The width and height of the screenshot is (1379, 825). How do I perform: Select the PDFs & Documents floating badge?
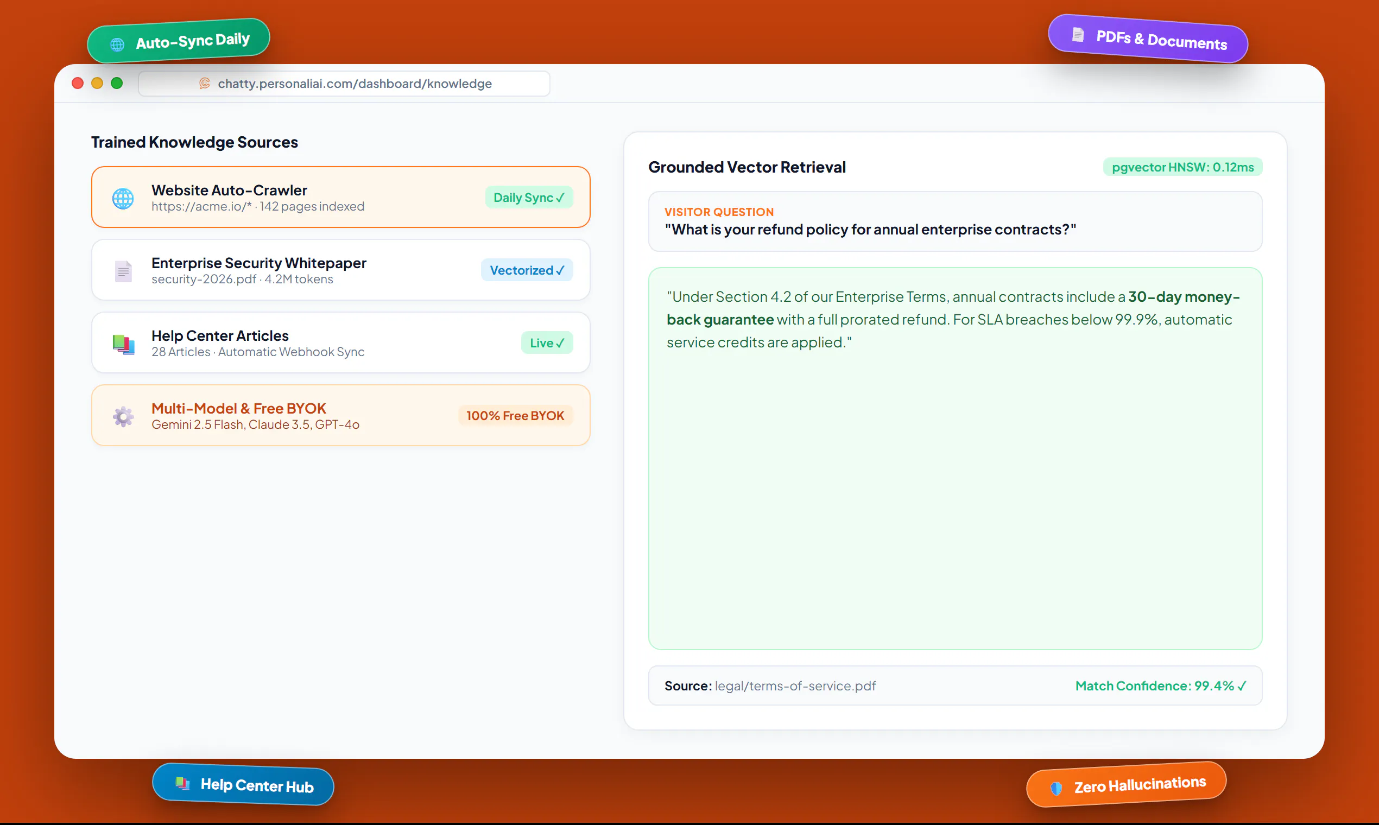click(x=1148, y=39)
